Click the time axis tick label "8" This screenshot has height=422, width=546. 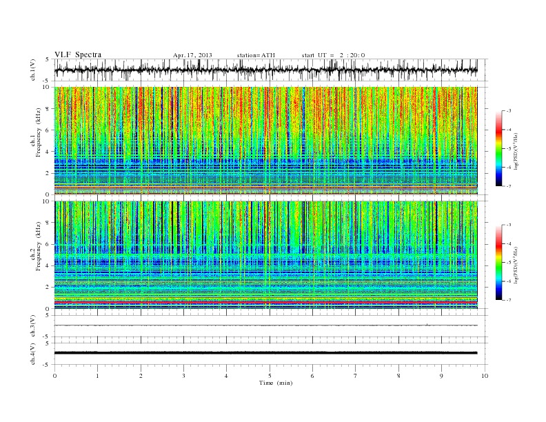[398, 376]
